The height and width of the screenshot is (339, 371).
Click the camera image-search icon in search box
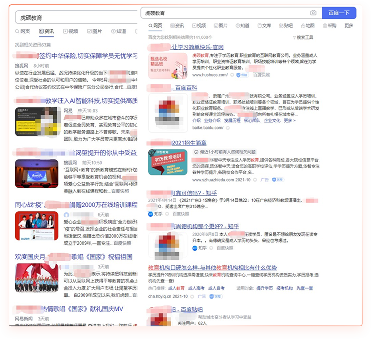click(313, 13)
